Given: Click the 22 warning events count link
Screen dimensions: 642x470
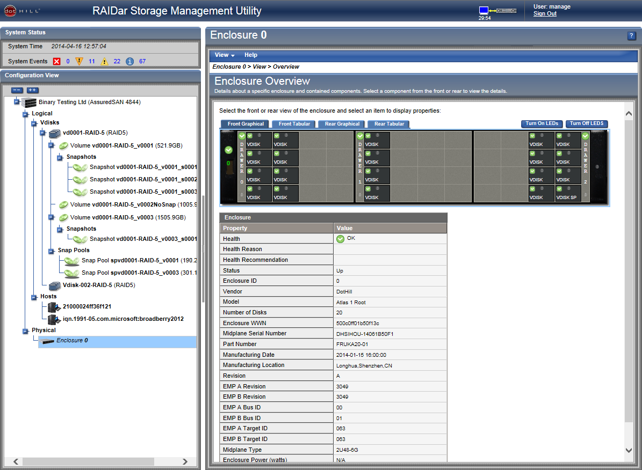Looking at the screenshot, I should pyautogui.click(x=117, y=61).
